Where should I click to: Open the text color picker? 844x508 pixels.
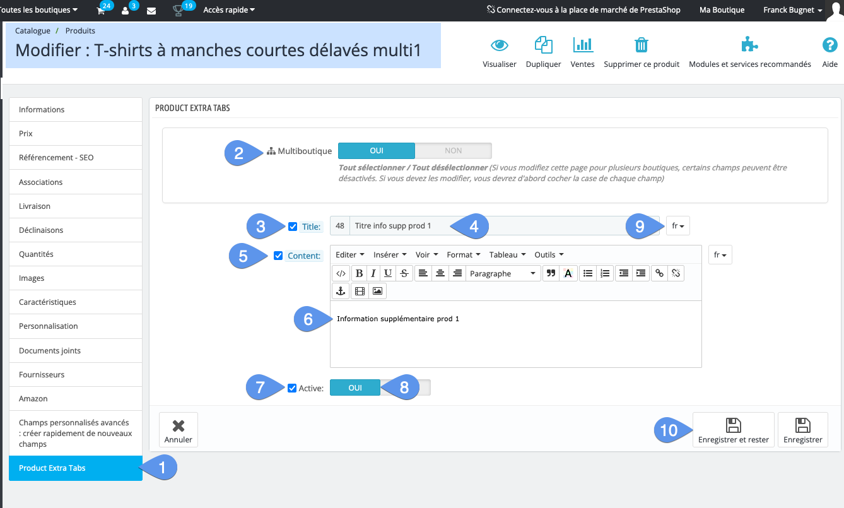568,273
